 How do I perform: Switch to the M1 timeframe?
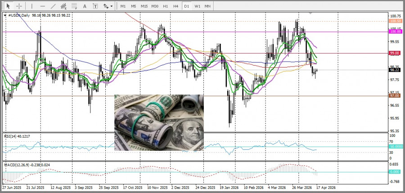pyautogui.click(x=123, y=6)
